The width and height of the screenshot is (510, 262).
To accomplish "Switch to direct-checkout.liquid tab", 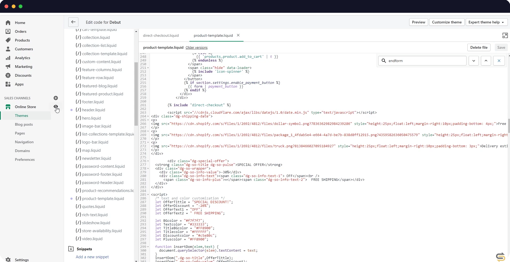I will (161, 35).
